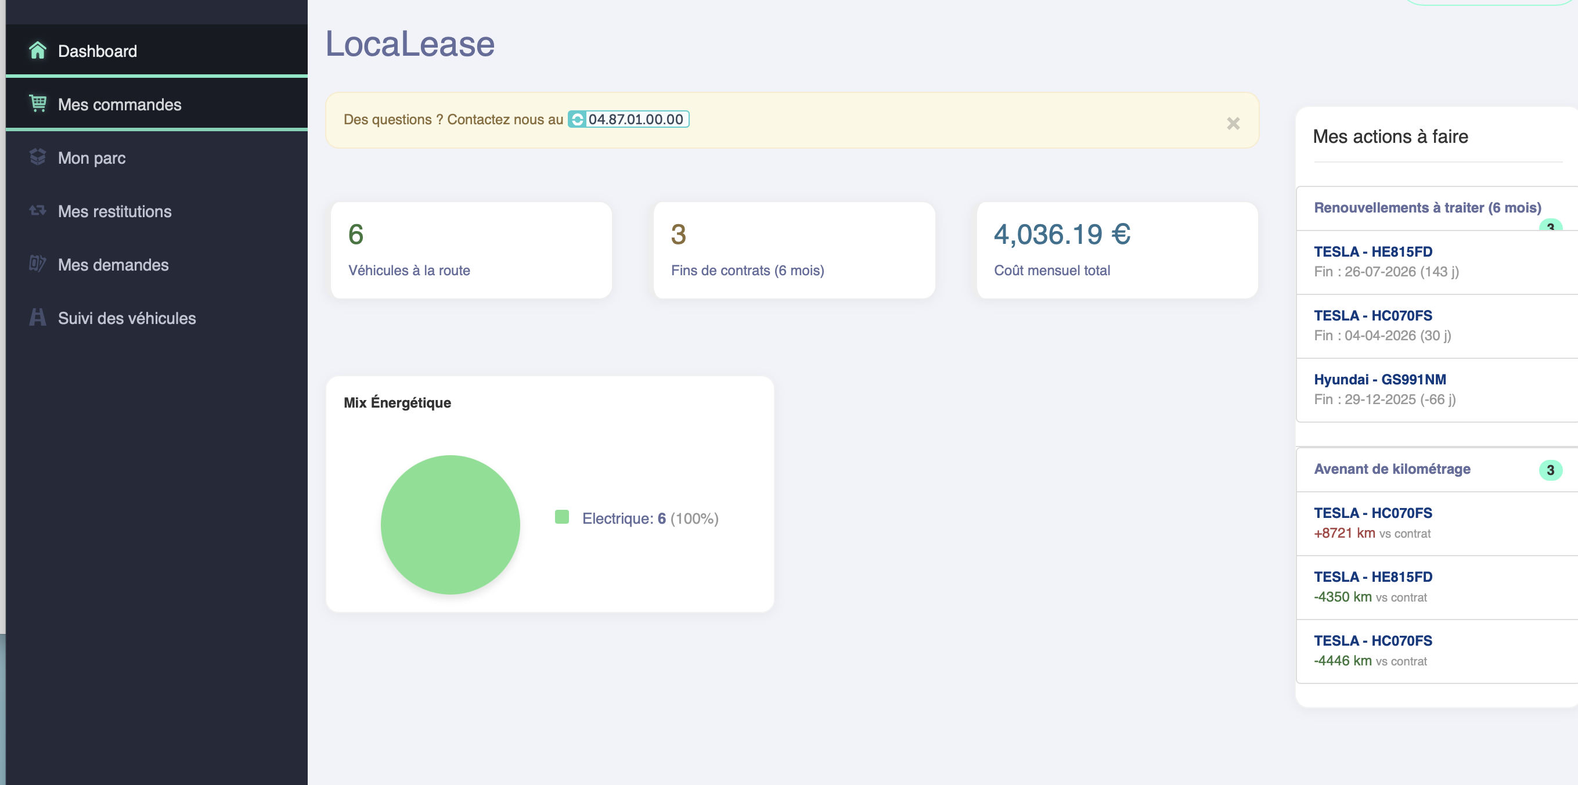Image resolution: width=1578 pixels, height=785 pixels.
Task: Expand Avenant de kilométrage section header
Action: point(1392,469)
